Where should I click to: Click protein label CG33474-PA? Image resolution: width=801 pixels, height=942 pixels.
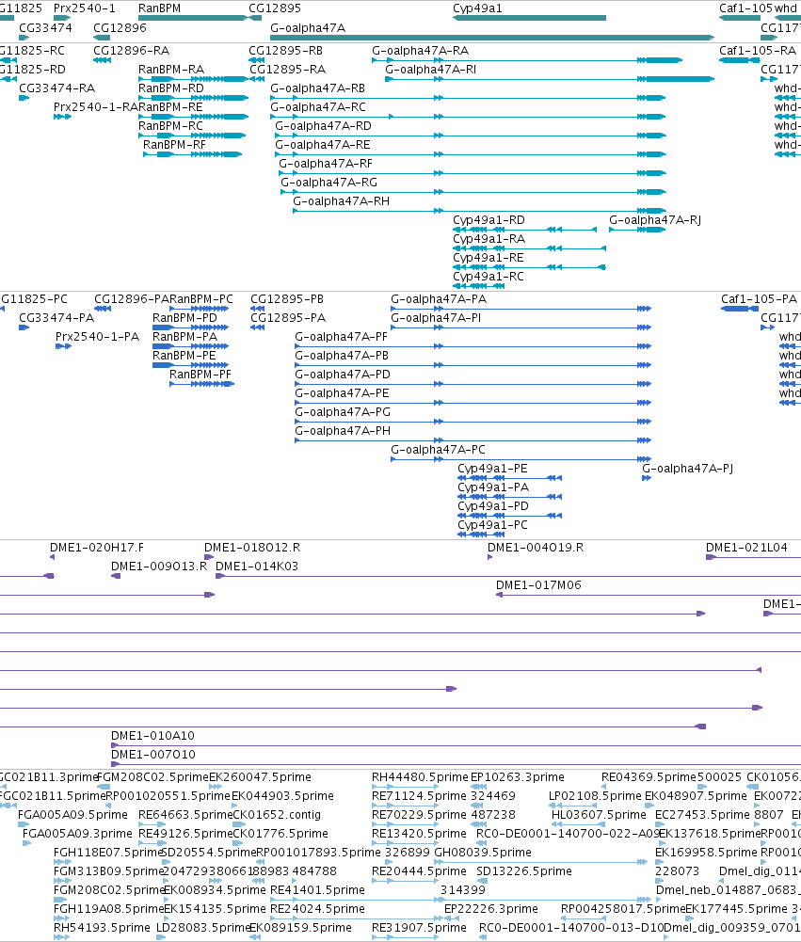(56, 318)
